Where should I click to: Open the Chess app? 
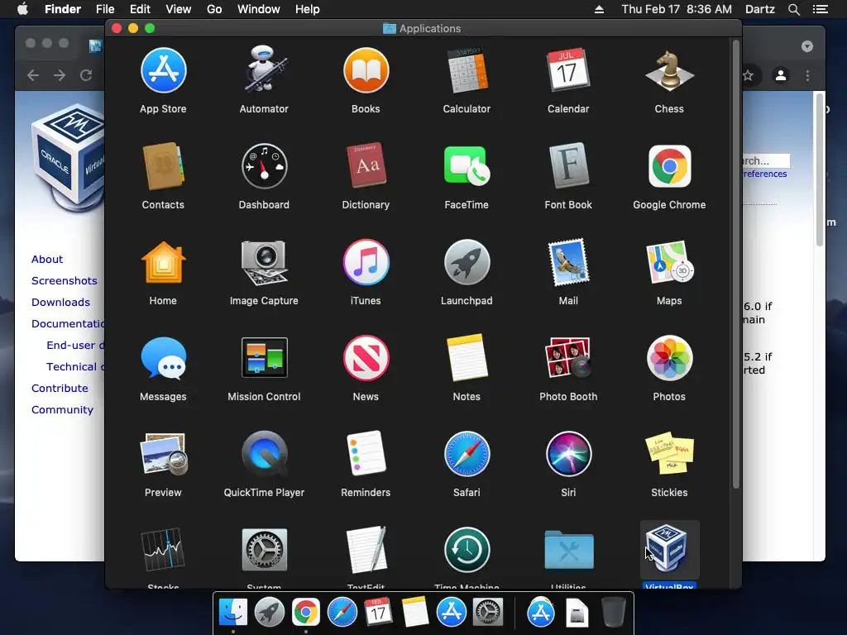click(669, 71)
